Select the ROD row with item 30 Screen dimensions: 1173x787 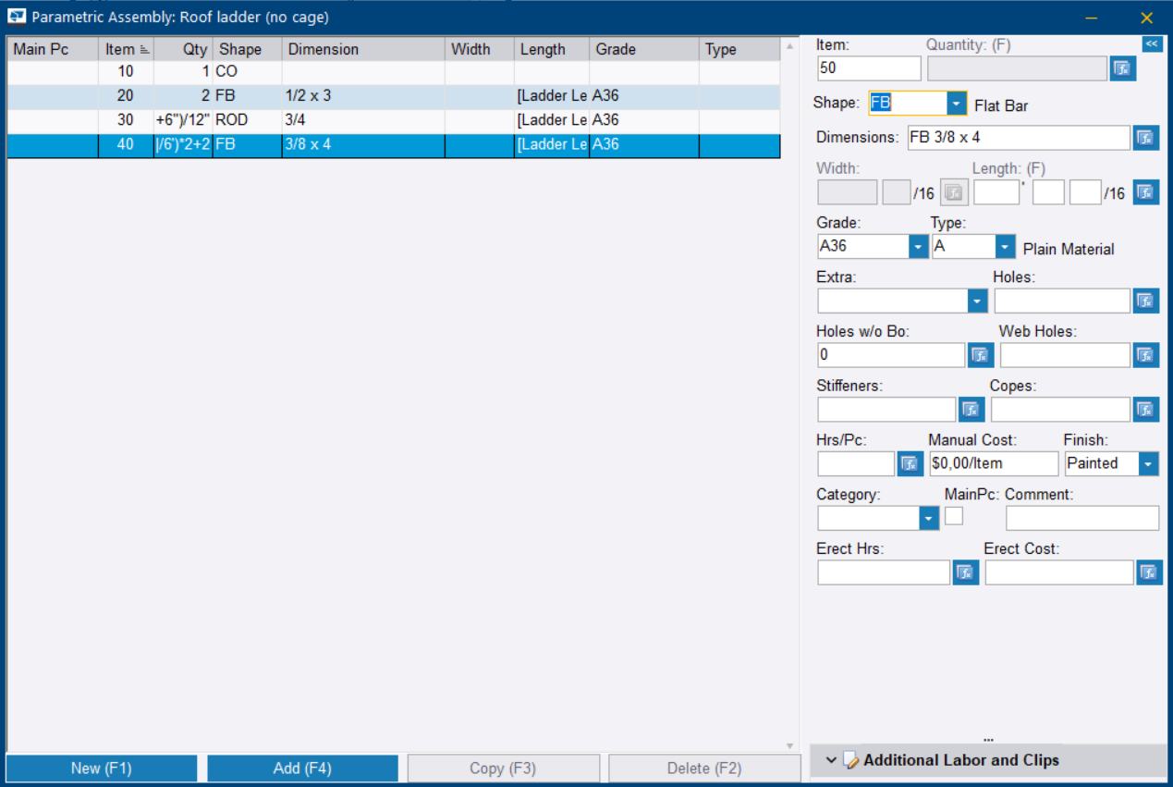pyautogui.click(x=370, y=119)
